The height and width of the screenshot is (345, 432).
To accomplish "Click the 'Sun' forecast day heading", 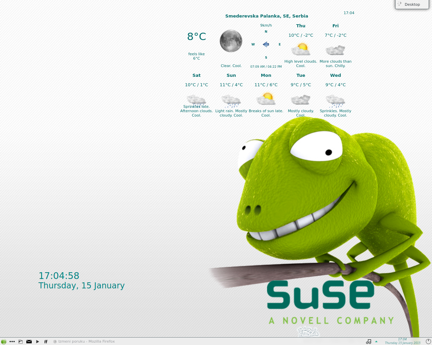I will (231, 75).
